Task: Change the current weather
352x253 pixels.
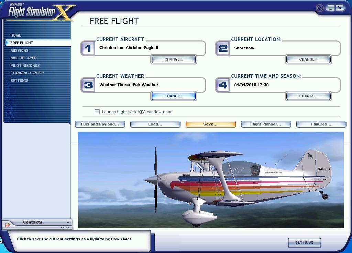Action: [x=174, y=96]
